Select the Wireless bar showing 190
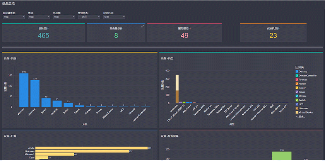 coord(24,90)
